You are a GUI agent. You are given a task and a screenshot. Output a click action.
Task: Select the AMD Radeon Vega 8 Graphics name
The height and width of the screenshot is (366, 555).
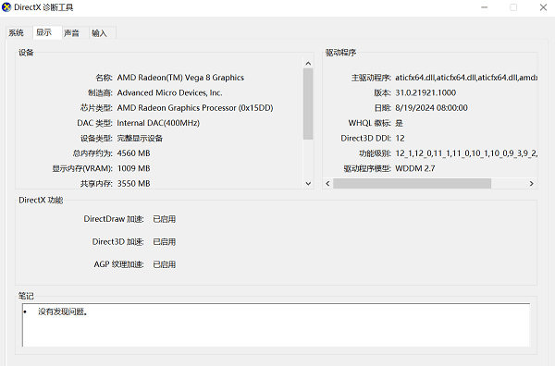[180, 78]
